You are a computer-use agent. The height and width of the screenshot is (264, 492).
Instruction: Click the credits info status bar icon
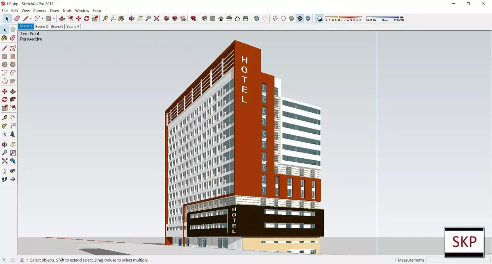tap(13, 260)
